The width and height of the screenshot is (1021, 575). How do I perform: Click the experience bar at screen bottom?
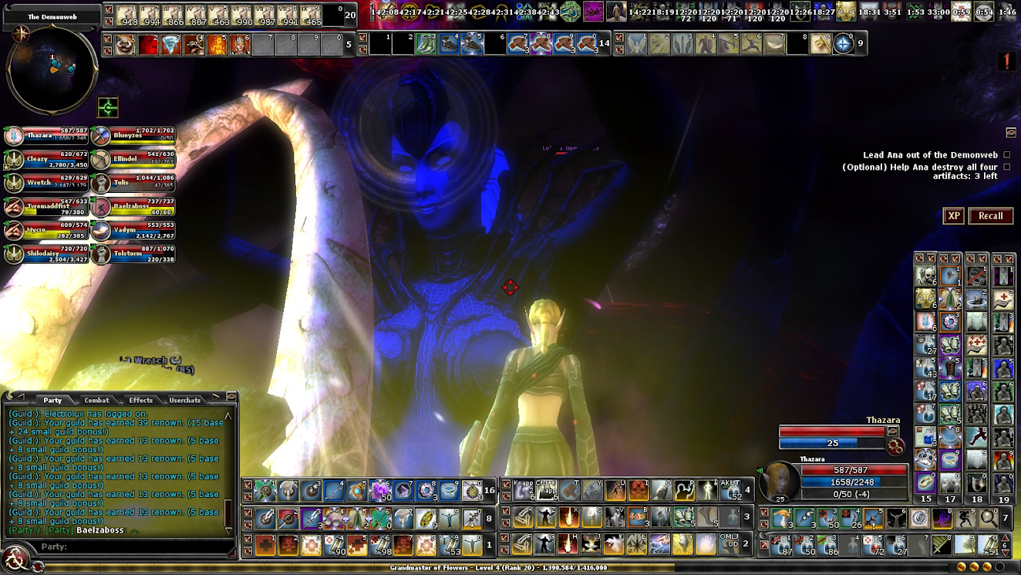click(497, 567)
